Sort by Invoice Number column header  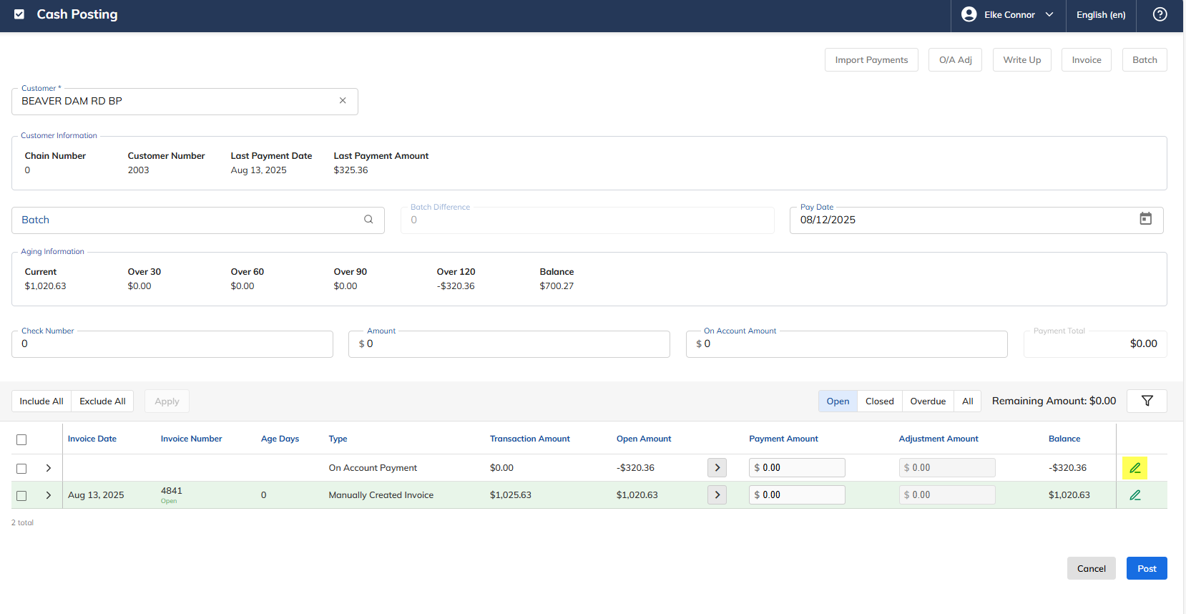click(x=191, y=439)
